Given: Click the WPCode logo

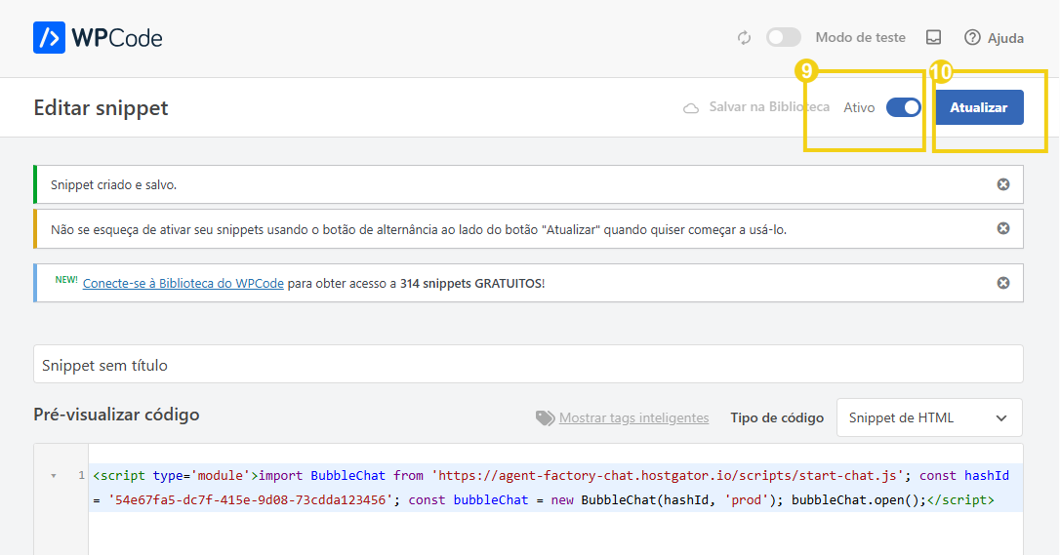Looking at the screenshot, I should (x=98, y=38).
